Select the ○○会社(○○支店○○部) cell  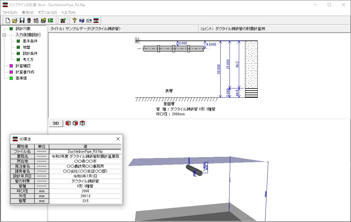coord(85,171)
